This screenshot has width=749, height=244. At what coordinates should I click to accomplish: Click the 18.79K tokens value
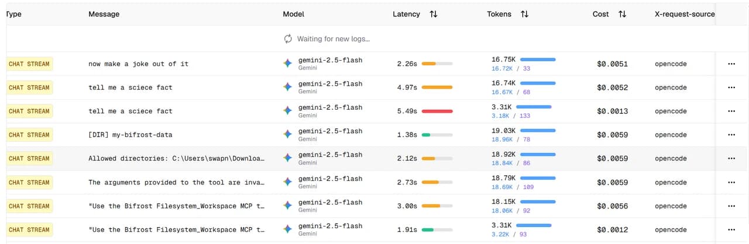pos(503,178)
